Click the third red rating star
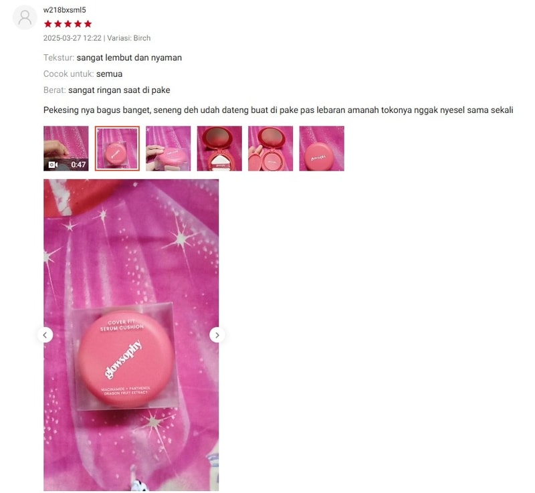 click(x=68, y=24)
